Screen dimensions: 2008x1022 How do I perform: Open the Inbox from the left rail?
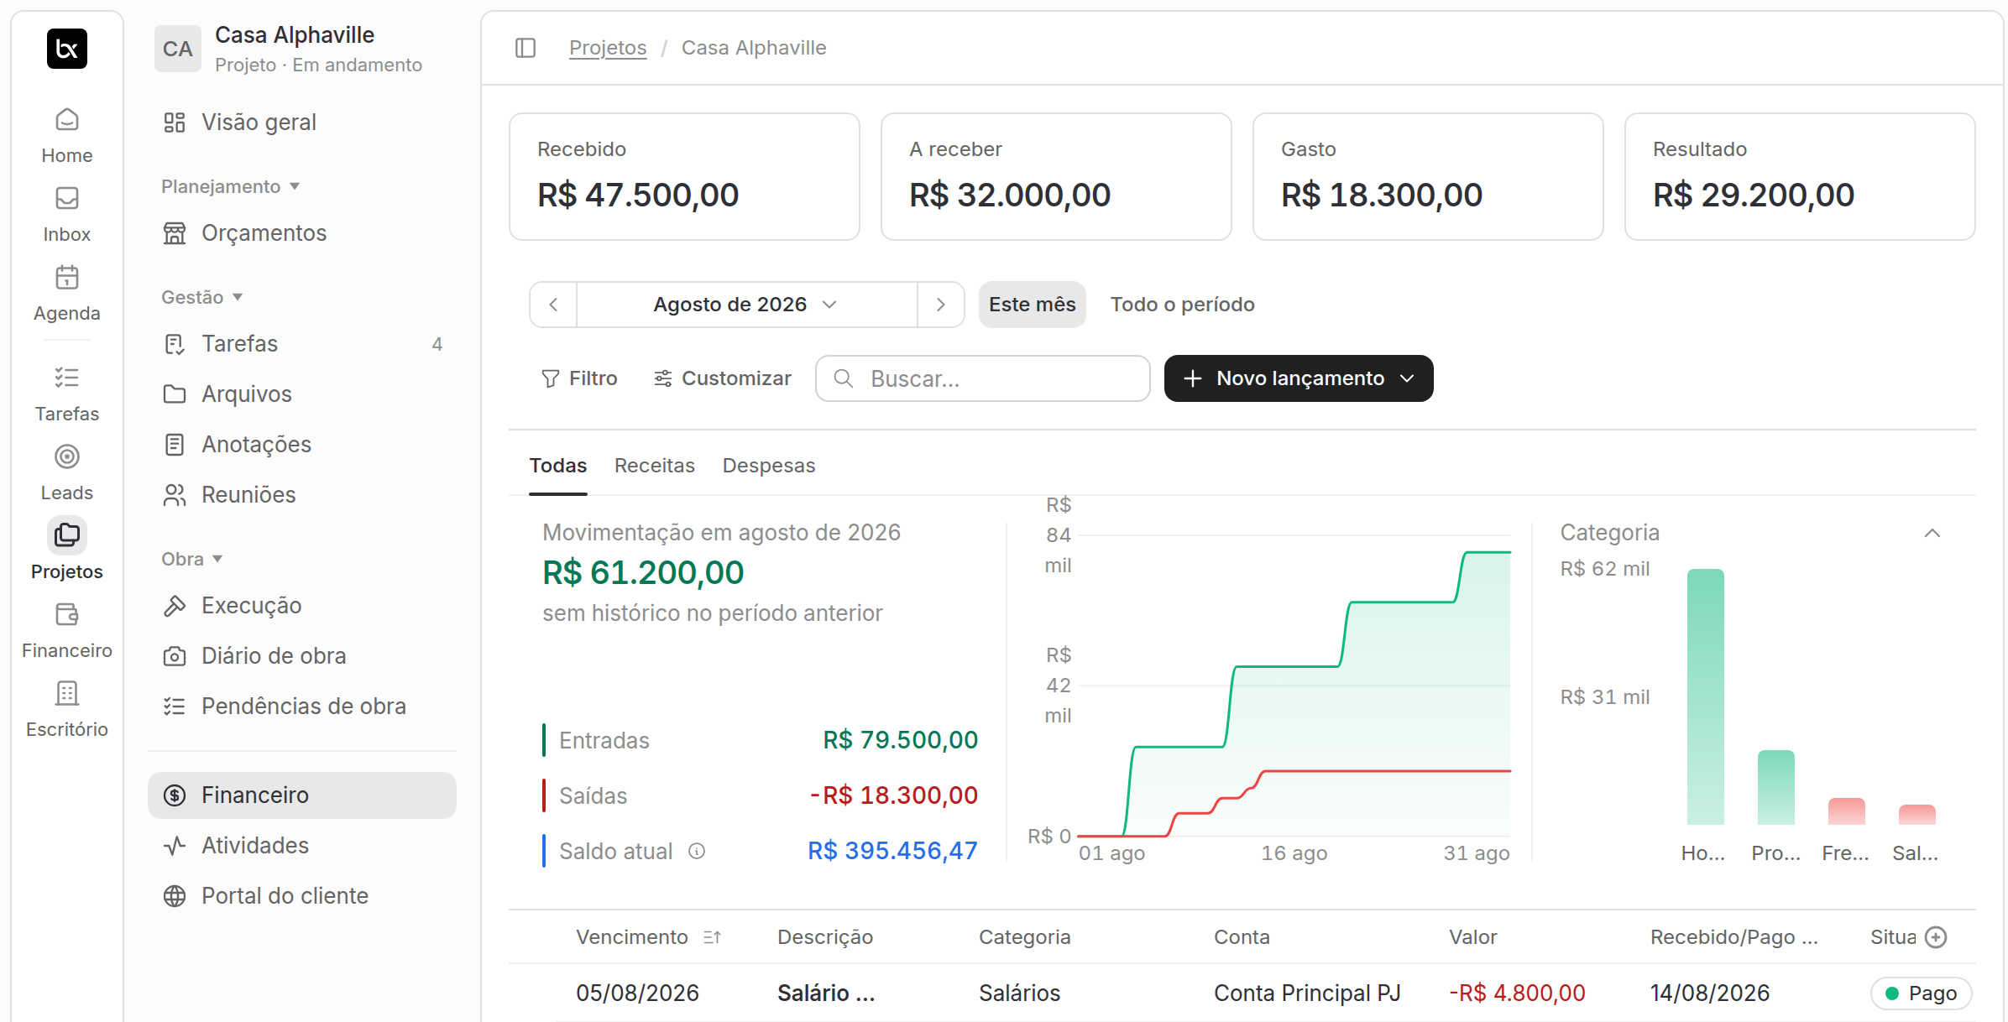coord(67,215)
